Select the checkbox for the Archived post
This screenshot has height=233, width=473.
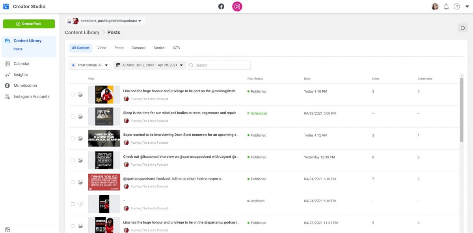click(73, 204)
